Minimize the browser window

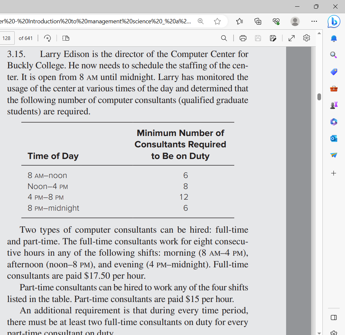pos(297,6)
